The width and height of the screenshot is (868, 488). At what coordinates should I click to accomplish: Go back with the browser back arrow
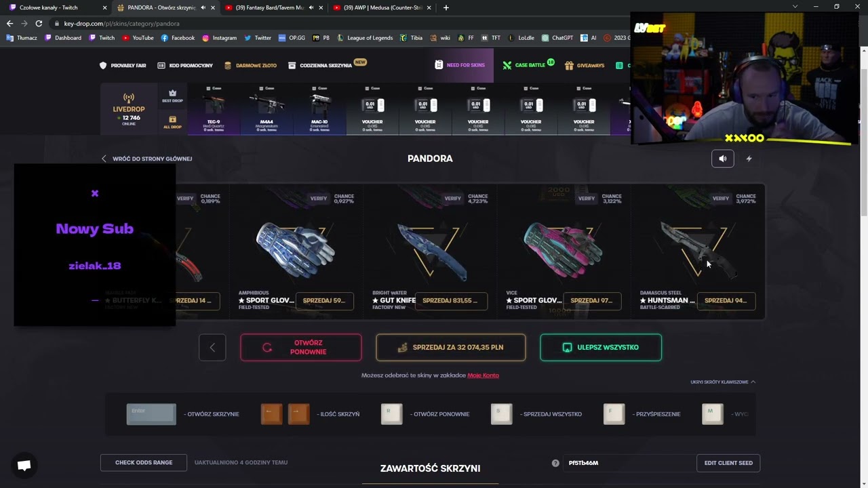point(9,23)
